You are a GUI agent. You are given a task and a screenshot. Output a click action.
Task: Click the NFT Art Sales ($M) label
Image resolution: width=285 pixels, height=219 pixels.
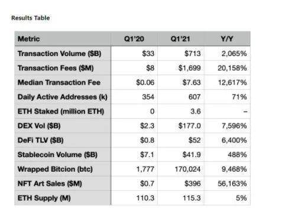pos(50,184)
